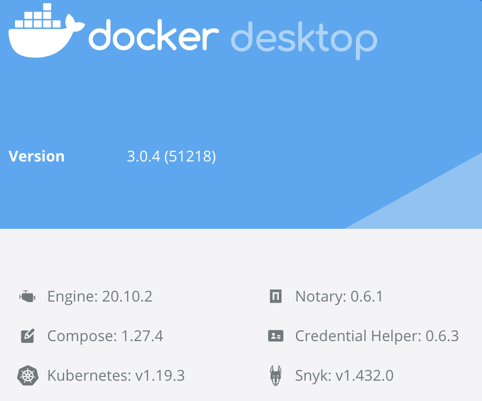Screen dimensions: 482x401
Task: Click the Notary icon
Action: [x=276, y=296]
